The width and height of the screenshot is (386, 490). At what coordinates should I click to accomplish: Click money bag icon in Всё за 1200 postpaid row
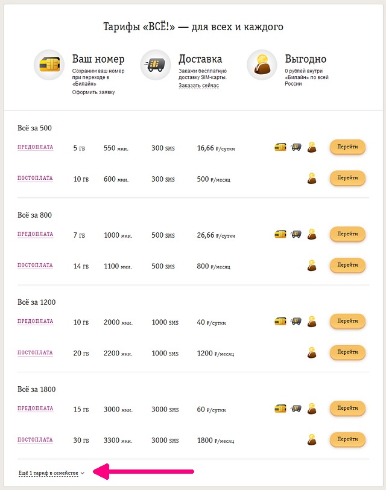pyautogui.click(x=312, y=352)
